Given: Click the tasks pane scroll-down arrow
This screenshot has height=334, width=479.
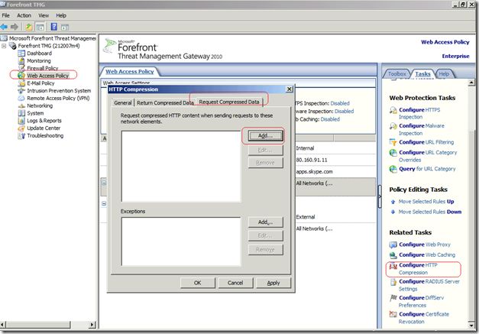Looking at the screenshot, I should click(x=471, y=325).
